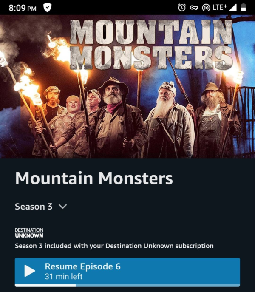
Task: Resume Episode 6 playback
Action: [x=127, y=272]
